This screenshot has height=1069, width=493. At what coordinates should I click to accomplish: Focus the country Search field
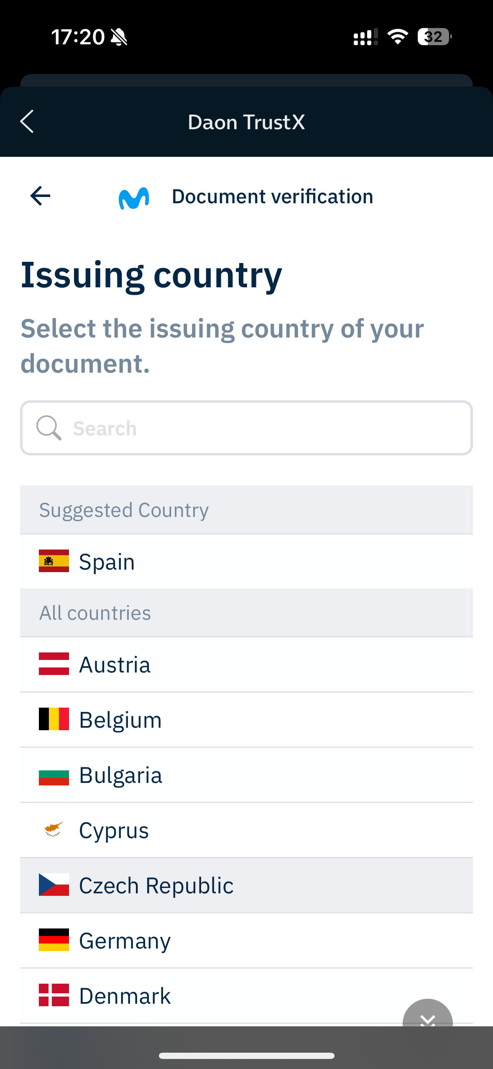268,428
